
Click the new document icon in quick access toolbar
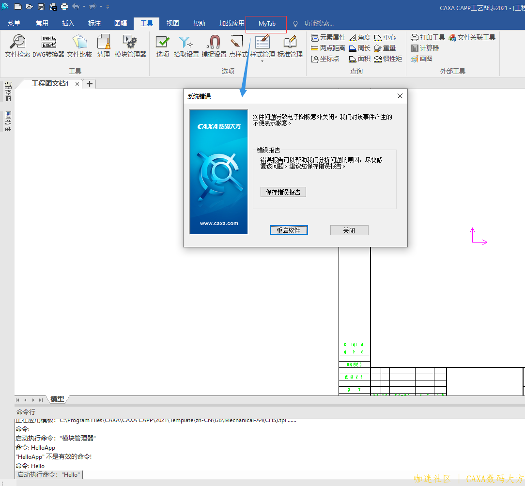click(18, 6)
